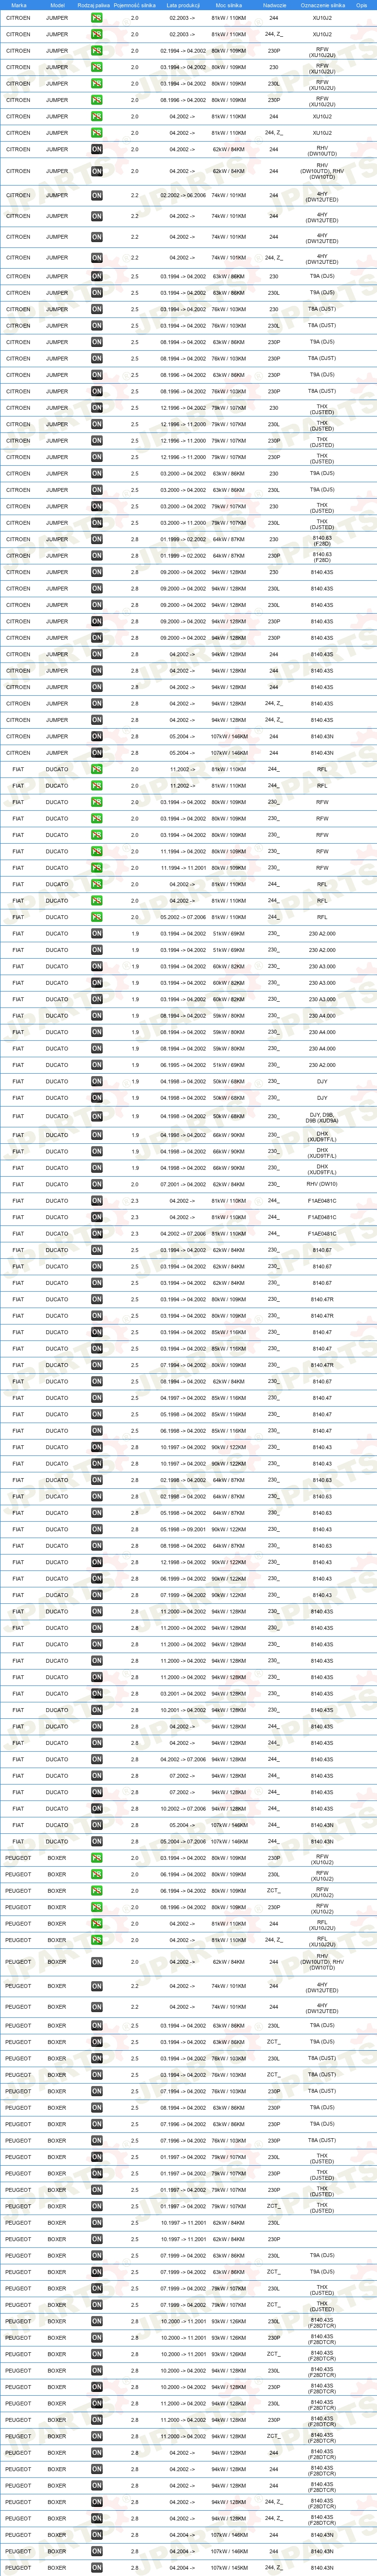Click the Oznaczenie silnika column header
This screenshot has width=377, height=2576.
point(322,5)
